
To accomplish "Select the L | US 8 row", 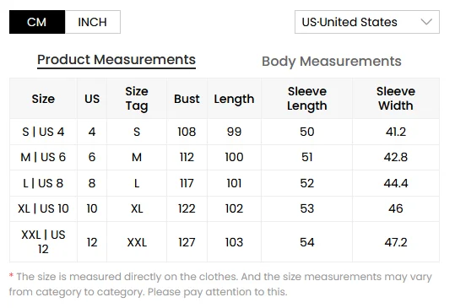I will tap(225, 183).
